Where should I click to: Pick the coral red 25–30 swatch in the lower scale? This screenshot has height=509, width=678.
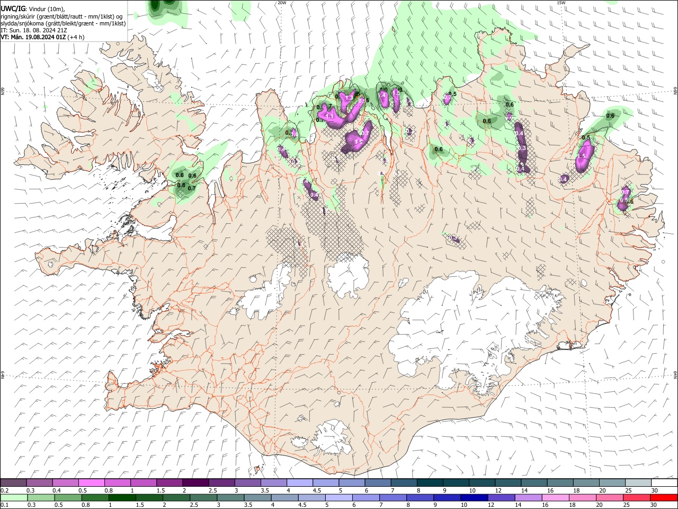637,497
